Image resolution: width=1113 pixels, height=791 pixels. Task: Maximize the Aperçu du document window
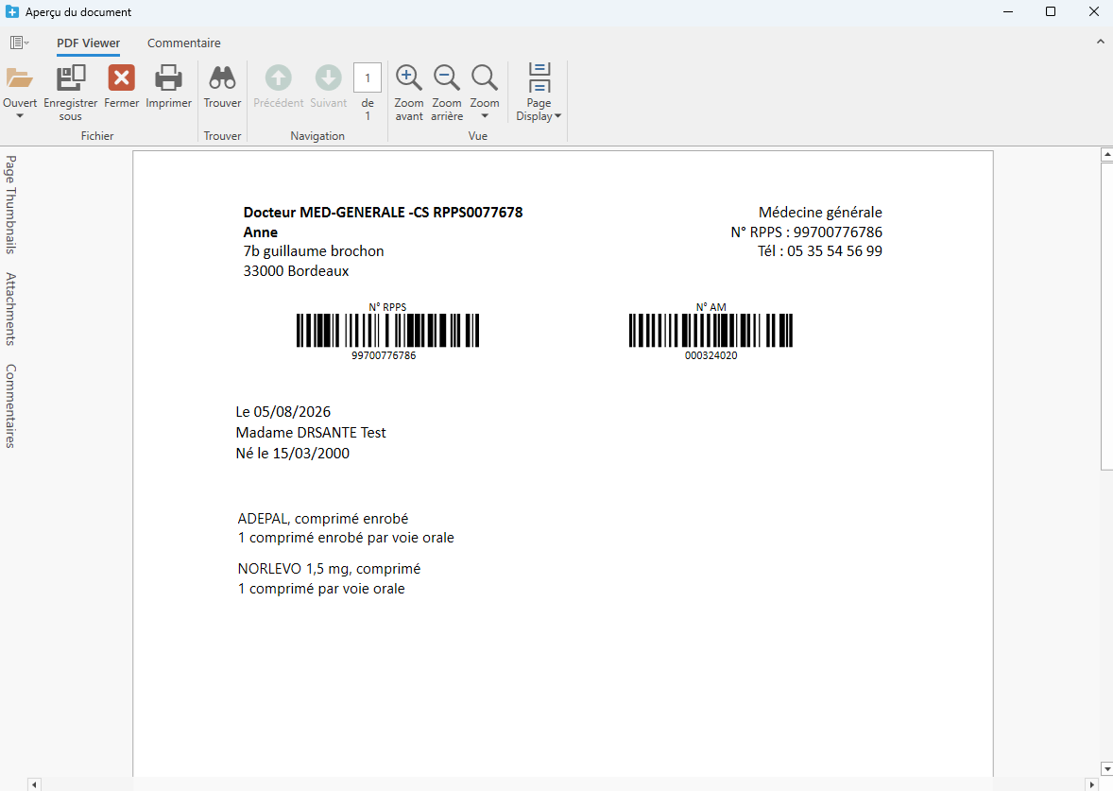point(1051,11)
